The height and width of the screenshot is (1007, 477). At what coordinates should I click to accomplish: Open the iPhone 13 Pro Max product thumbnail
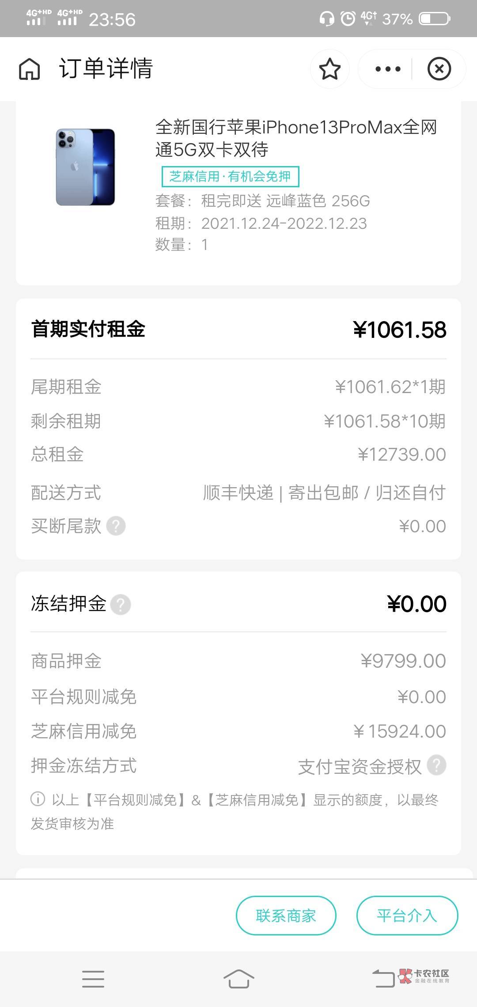85,167
